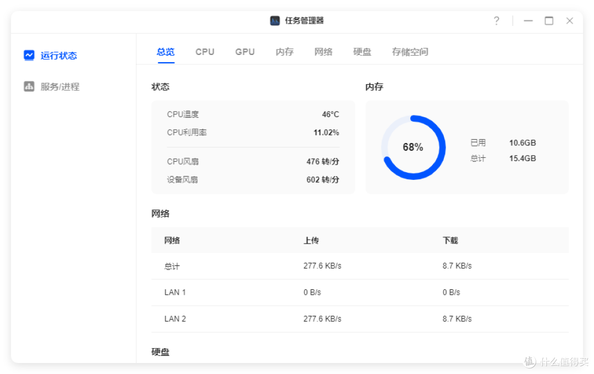
Task: Click the CPU温度 label
Action: 183,114
